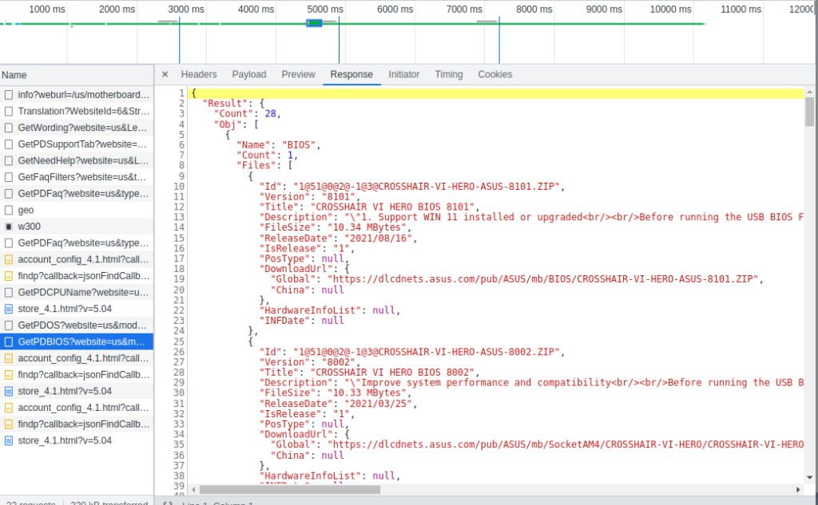Click the blue segment near 5000 ms
The width and height of the screenshot is (818, 505).
point(315,22)
